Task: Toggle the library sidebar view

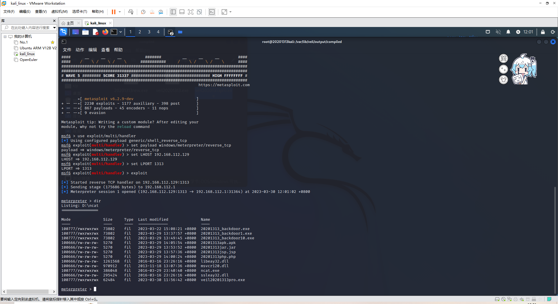Action: tap(173, 12)
